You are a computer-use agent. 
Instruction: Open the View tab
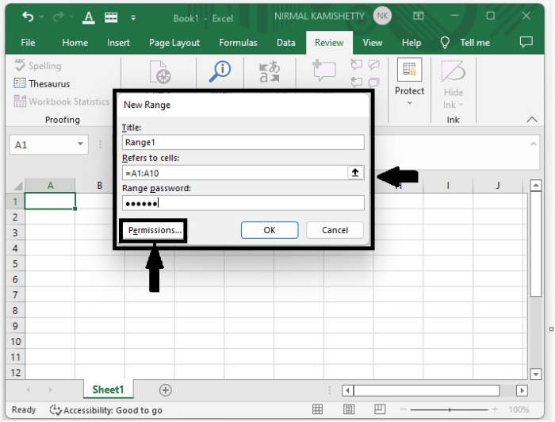tap(373, 43)
